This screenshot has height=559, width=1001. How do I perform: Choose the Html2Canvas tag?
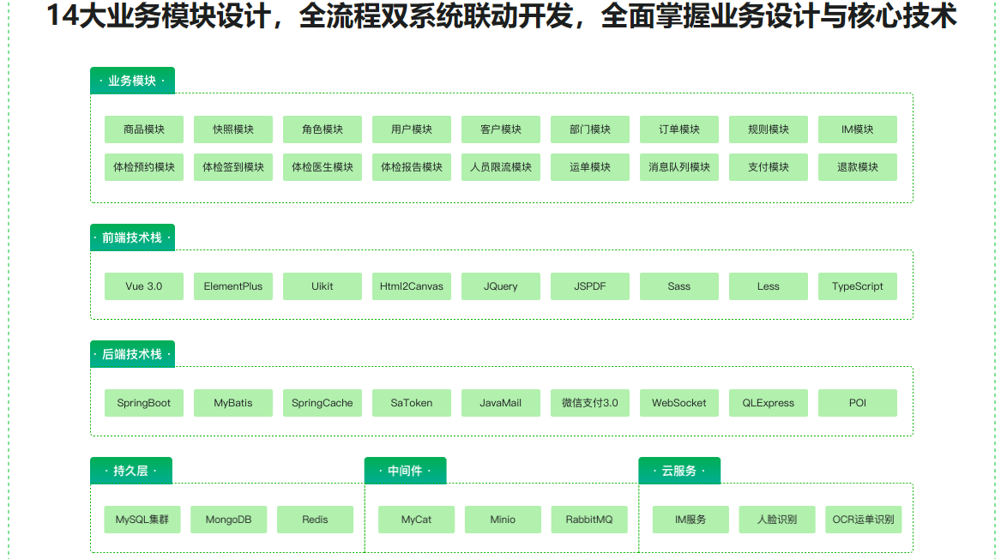(x=412, y=286)
